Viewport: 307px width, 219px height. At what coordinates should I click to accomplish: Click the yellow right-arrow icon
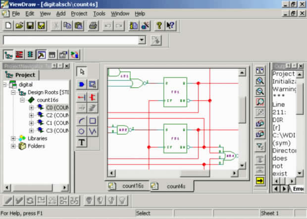(260, 181)
